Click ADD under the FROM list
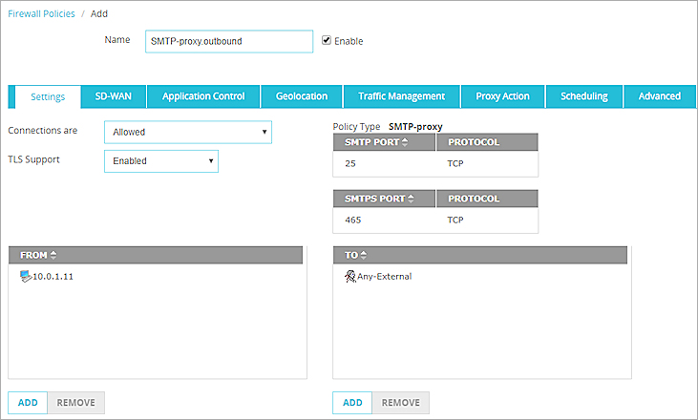 [x=28, y=403]
